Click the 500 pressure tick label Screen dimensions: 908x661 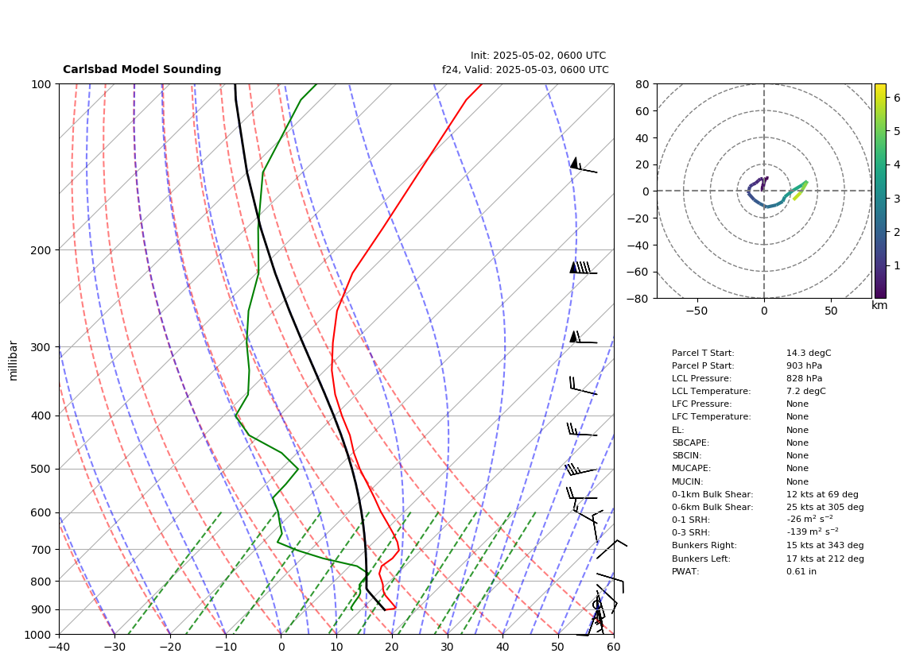coord(41,470)
